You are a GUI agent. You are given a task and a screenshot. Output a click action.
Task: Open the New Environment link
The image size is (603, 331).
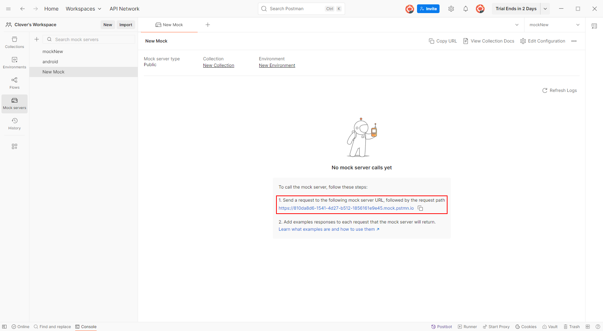pos(277,65)
